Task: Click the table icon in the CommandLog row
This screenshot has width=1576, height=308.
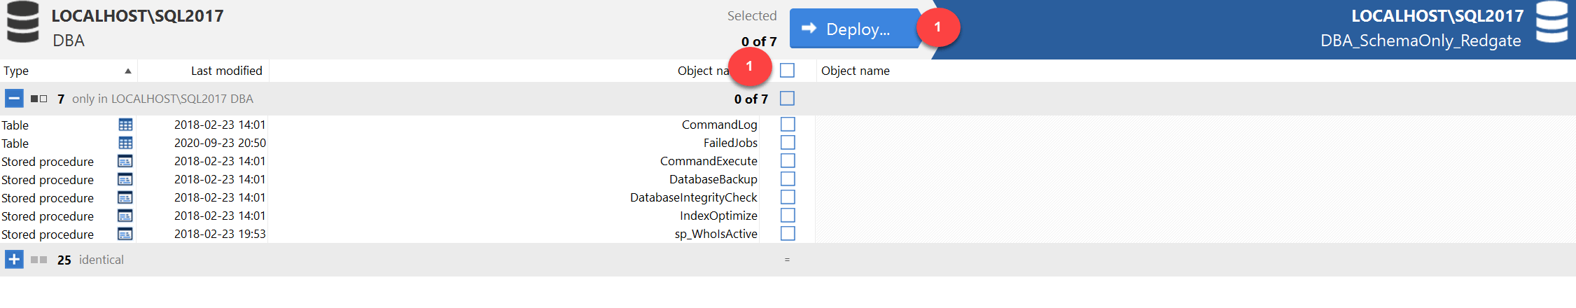Action: [x=125, y=125]
